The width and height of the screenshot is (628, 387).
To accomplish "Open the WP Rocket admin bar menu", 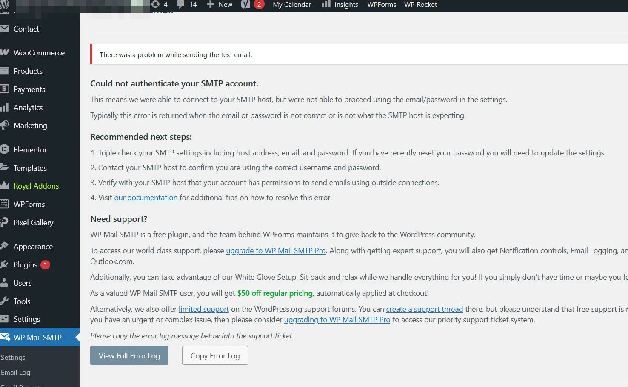I will coord(420,5).
